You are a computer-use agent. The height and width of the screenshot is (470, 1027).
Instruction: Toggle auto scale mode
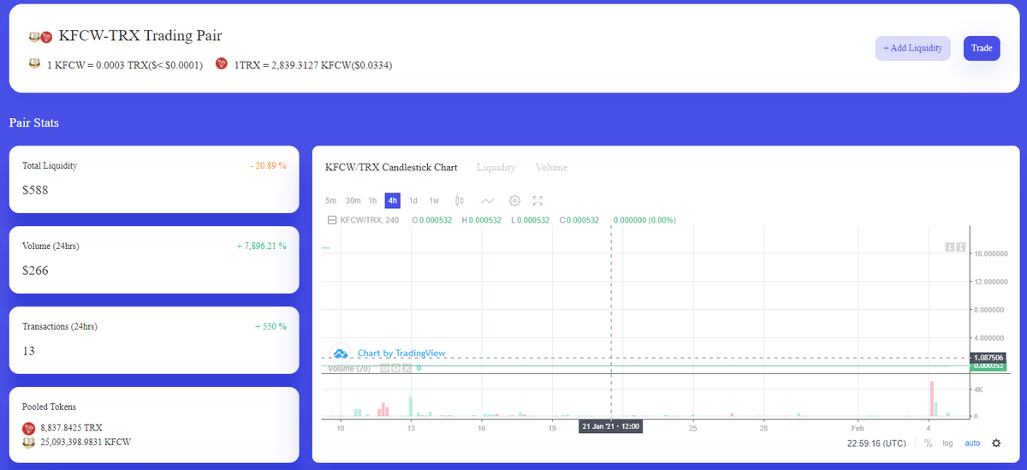click(972, 443)
